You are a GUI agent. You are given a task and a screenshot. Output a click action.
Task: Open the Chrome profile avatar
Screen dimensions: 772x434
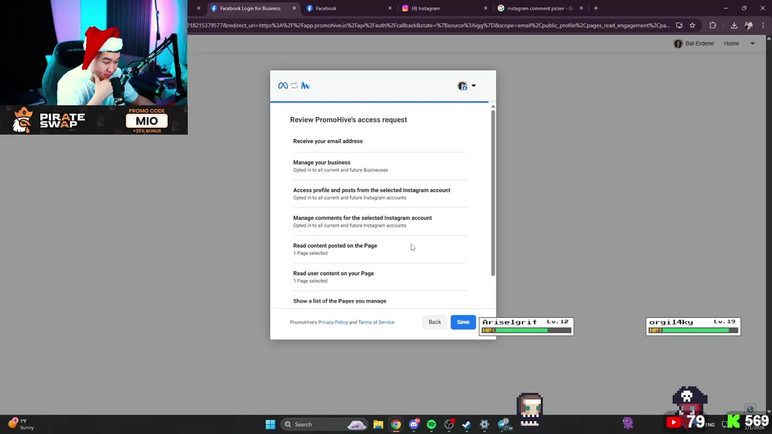coord(748,25)
